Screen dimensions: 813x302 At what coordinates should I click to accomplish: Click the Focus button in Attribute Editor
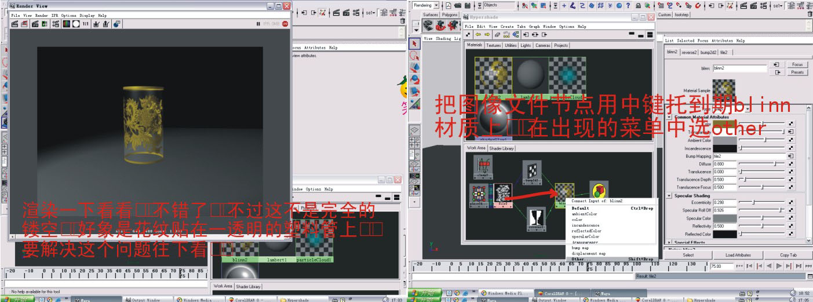[x=797, y=64]
